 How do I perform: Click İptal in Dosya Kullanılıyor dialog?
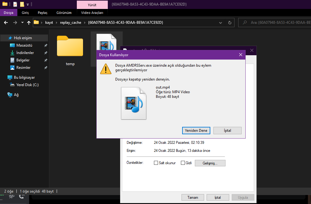pos(227,131)
